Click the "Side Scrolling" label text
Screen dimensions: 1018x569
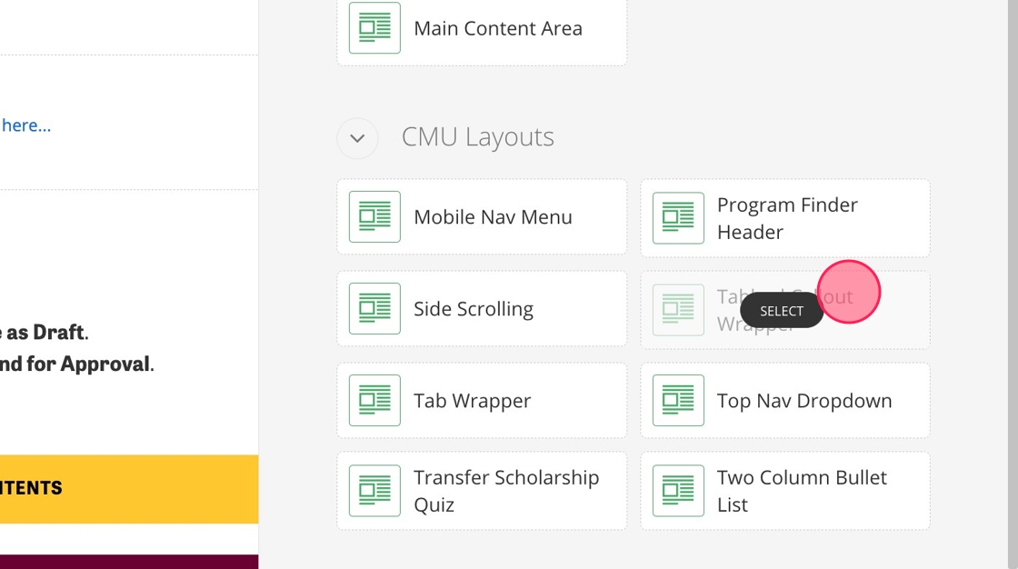click(473, 309)
